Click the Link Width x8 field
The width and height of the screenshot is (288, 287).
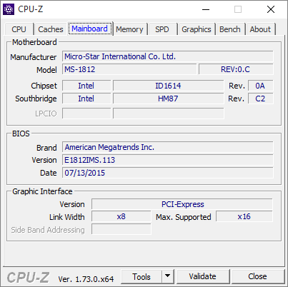[x=121, y=216]
